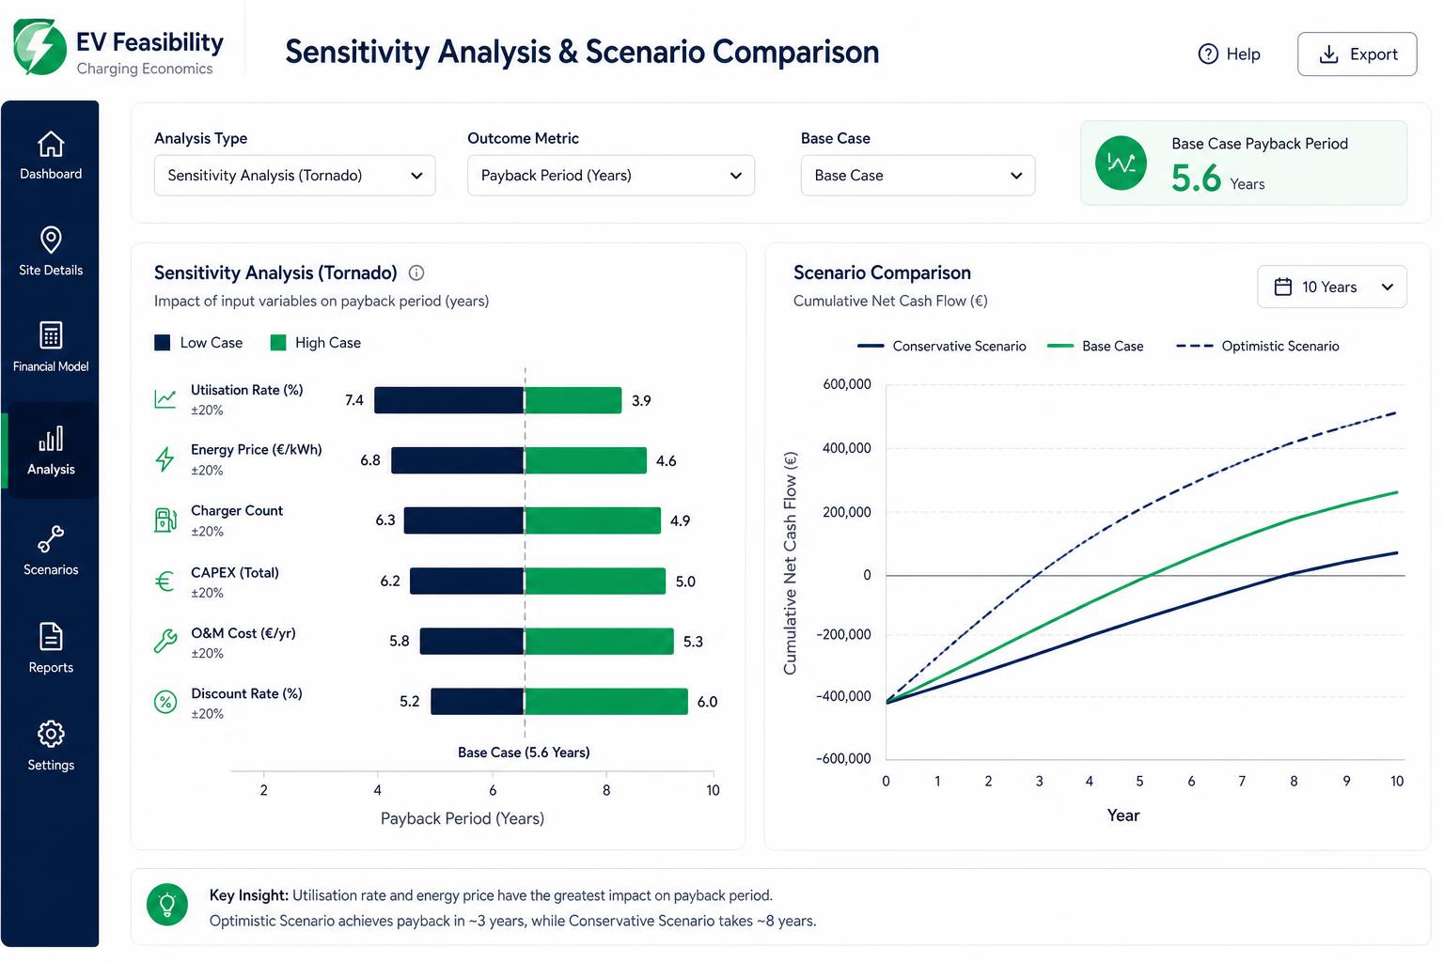Click the key insight lightbulb icon

pos(167,905)
